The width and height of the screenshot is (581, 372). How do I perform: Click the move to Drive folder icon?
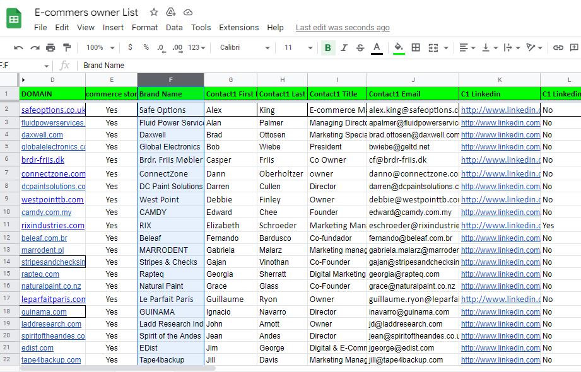171,12
